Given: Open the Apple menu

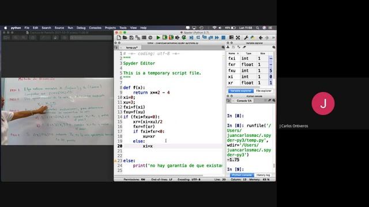Looking at the screenshot, I should coord(5,28).
